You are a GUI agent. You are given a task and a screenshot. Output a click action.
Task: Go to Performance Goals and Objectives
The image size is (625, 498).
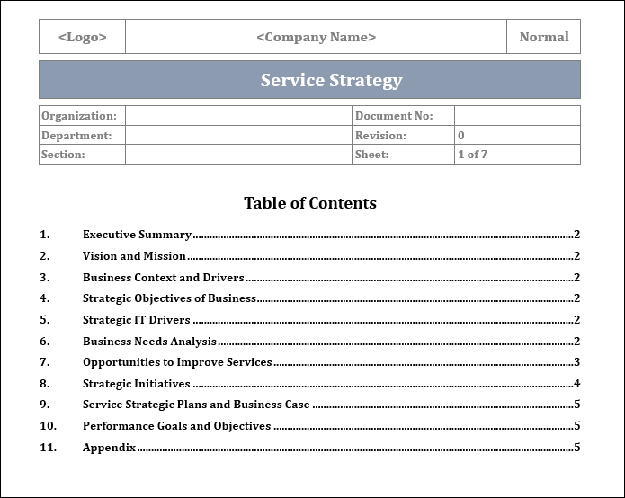point(176,426)
